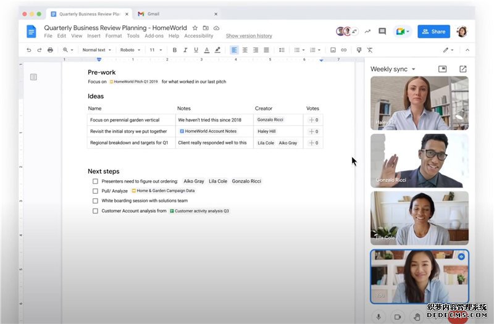The height and width of the screenshot is (324, 494).
Task: Toggle bold formatting
Action: coord(175,50)
